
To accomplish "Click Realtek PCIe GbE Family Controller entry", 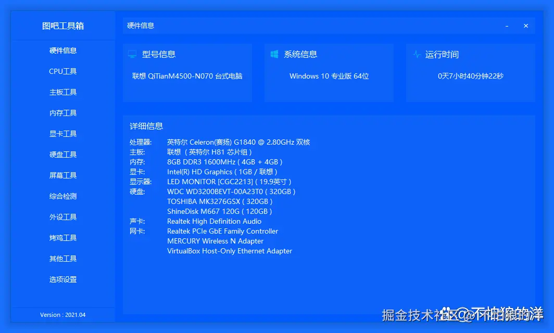I will (x=223, y=231).
